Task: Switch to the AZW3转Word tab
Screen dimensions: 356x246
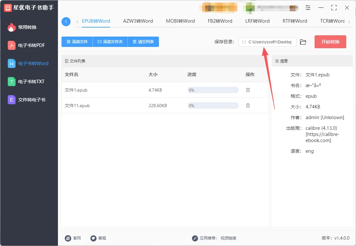Action: pos(138,21)
